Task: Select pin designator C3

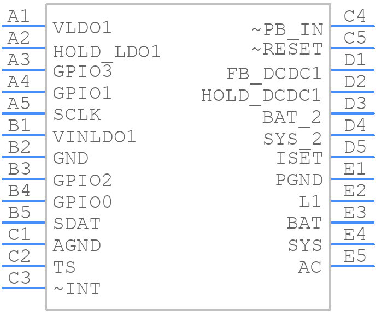Action: coord(20,278)
